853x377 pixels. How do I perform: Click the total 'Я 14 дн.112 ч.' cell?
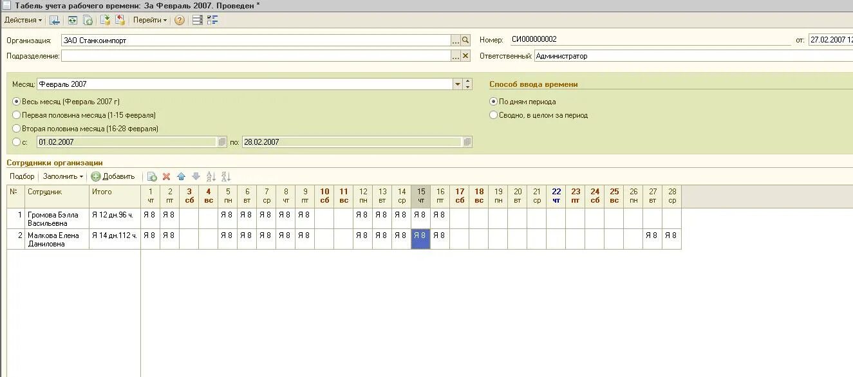115,239
